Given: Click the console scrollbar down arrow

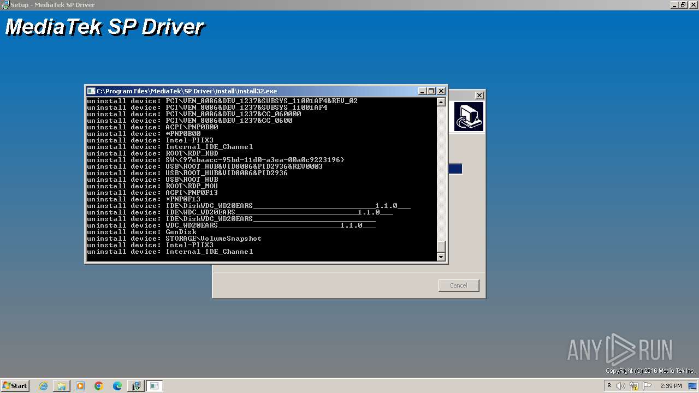Looking at the screenshot, I should point(441,257).
